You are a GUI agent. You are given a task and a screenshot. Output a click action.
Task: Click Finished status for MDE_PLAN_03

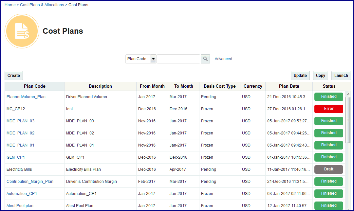click(329, 121)
